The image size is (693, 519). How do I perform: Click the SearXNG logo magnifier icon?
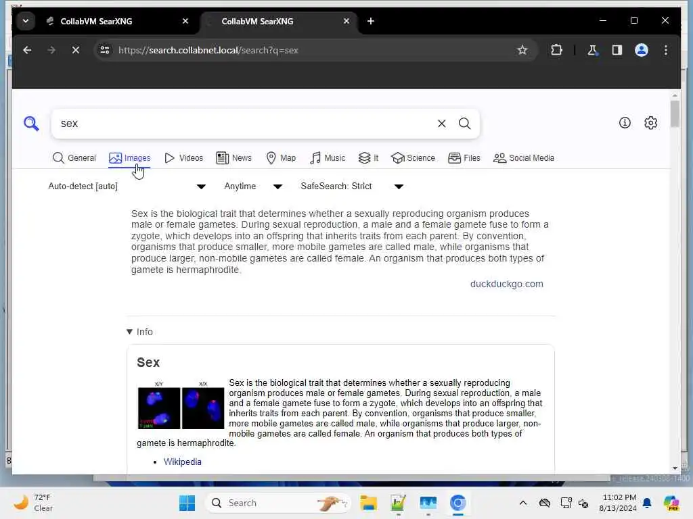(31, 124)
